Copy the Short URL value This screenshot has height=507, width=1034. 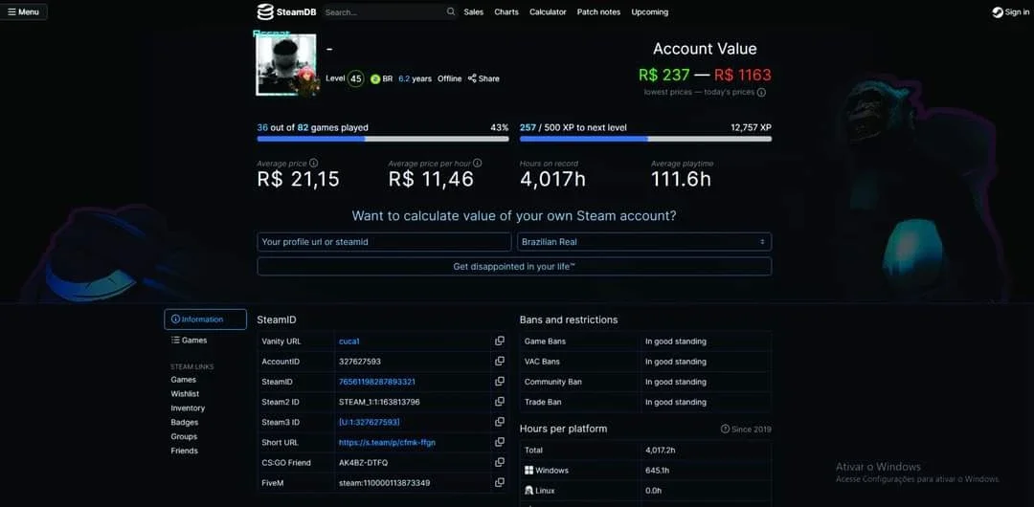[499, 442]
